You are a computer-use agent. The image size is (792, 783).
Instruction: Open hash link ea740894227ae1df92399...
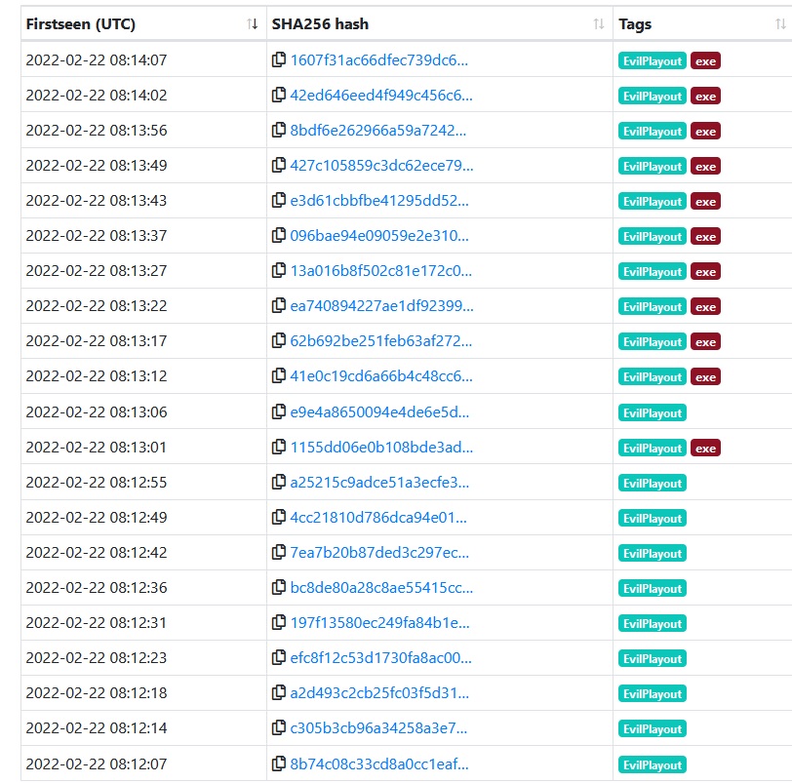(x=381, y=306)
